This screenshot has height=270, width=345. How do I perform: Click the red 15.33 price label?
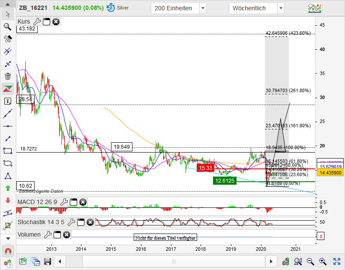click(205, 168)
